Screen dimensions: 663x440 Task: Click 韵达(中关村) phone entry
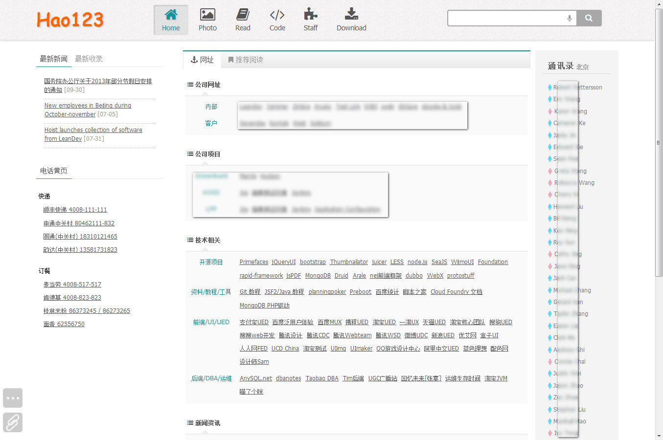click(80, 250)
